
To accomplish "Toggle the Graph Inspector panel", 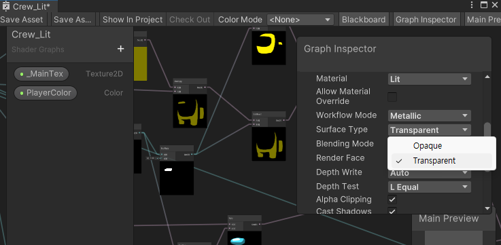I will point(426,20).
